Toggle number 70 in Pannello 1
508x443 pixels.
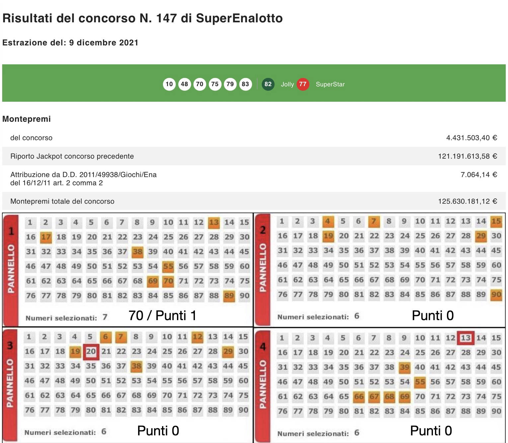pos(168,281)
